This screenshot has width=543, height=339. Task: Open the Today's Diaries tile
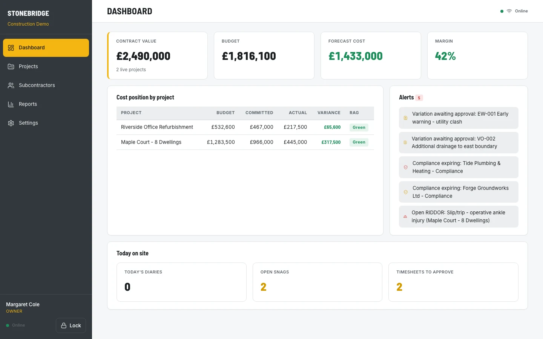[181, 282]
